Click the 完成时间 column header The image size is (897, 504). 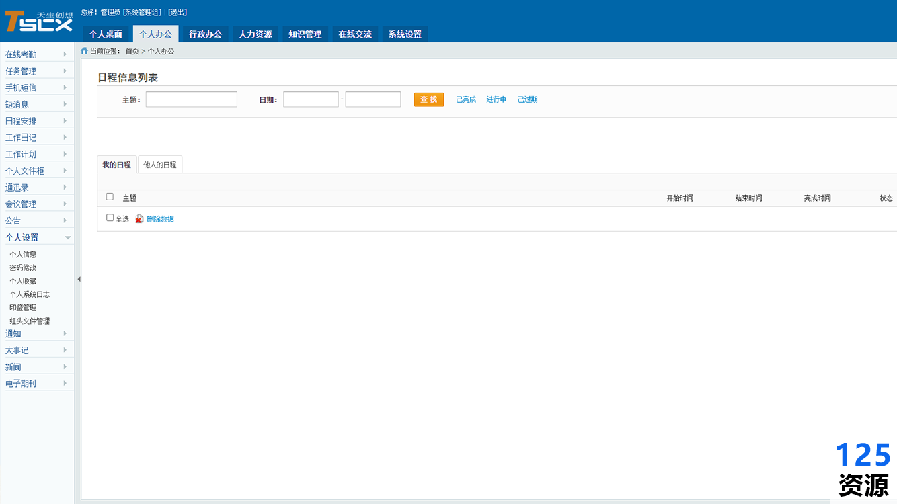pyautogui.click(x=817, y=198)
